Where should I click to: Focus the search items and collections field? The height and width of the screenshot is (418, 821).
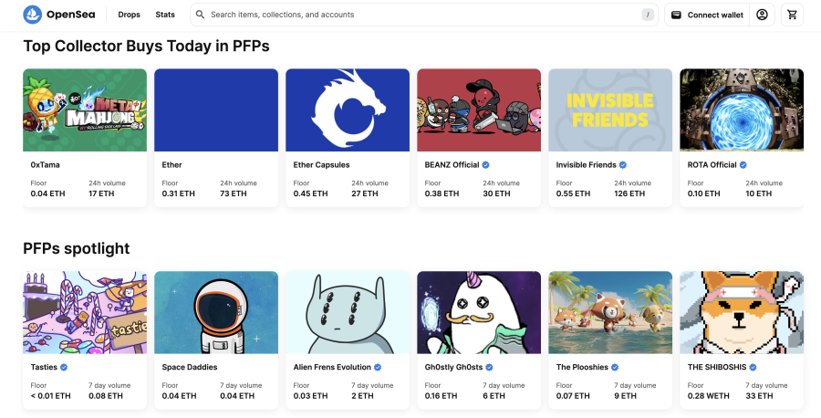click(424, 15)
